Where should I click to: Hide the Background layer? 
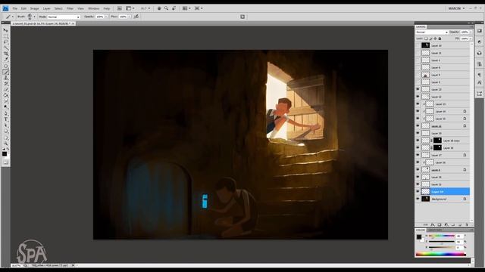click(418, 199)
